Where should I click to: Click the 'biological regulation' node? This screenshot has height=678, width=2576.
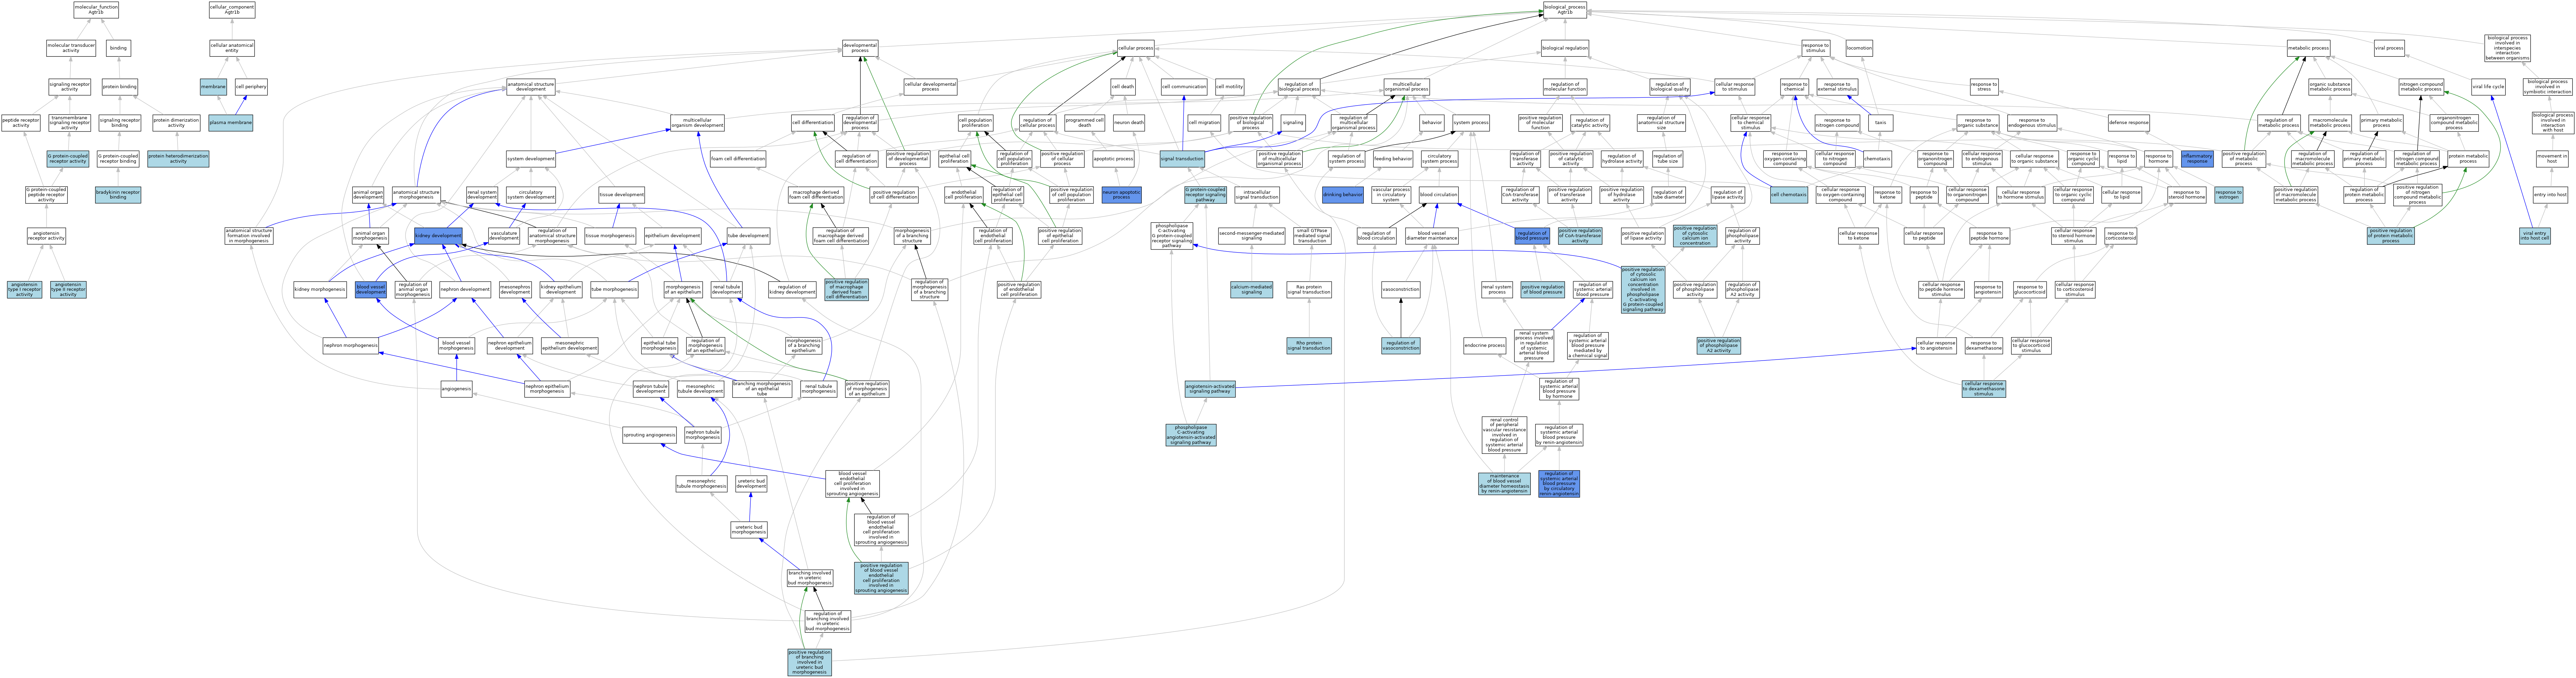1565,48
